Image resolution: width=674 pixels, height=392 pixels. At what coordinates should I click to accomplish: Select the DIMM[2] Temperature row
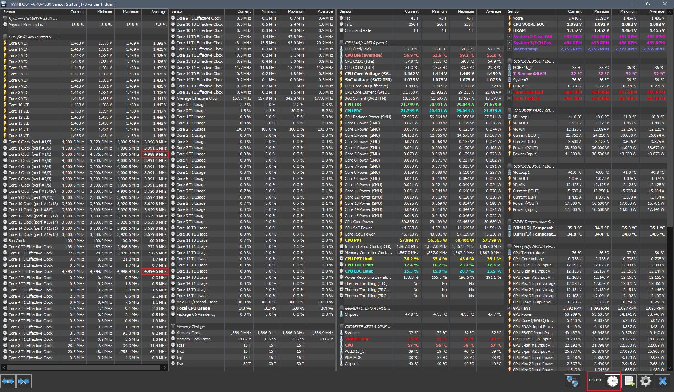pos(586,228)
